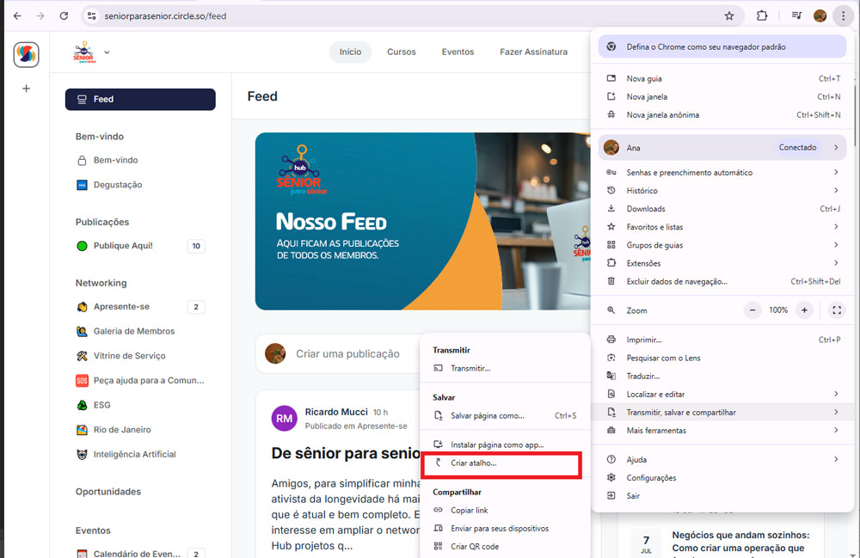
Task: Click the Instalar página como app icon
Action: (x=439, y=444)
